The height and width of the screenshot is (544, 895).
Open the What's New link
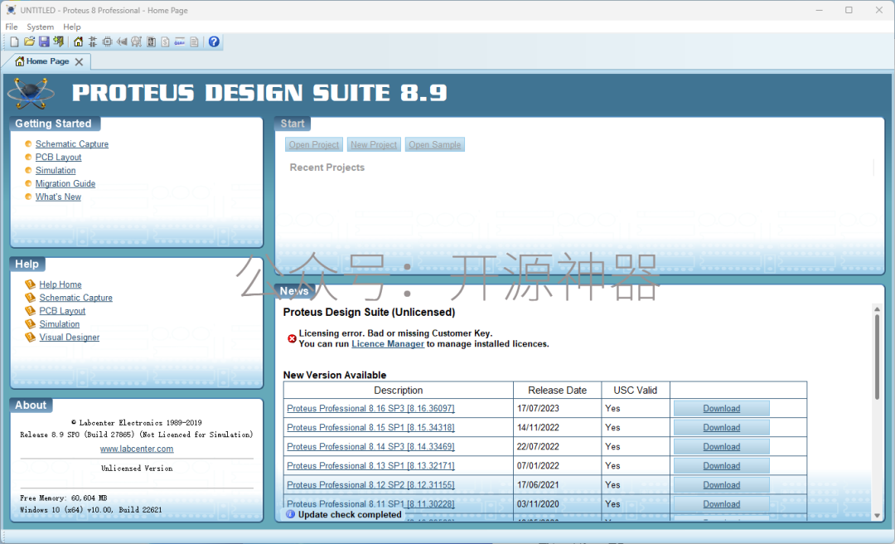point(58,197)
